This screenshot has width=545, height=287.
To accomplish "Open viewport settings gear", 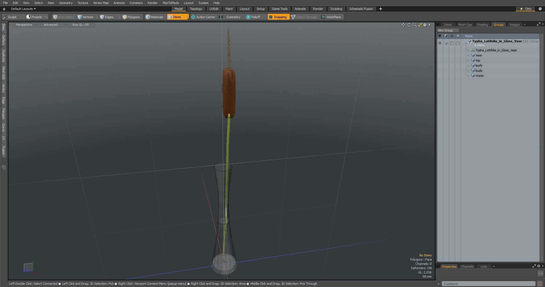I will (425, 25).
